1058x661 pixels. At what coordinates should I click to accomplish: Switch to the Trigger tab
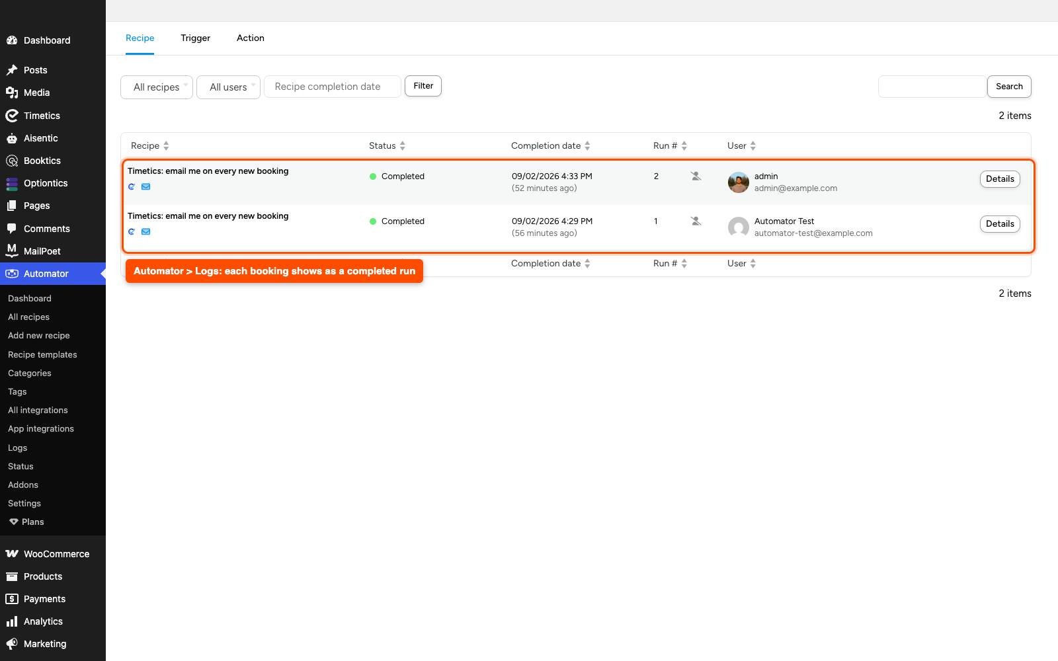click(x=196, y=38)
